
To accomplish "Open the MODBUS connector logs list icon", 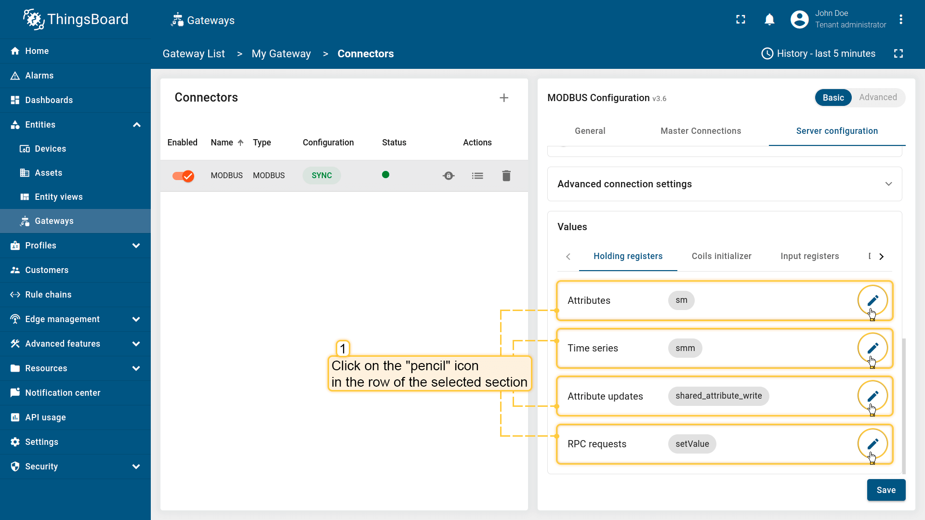I will 477,176.
